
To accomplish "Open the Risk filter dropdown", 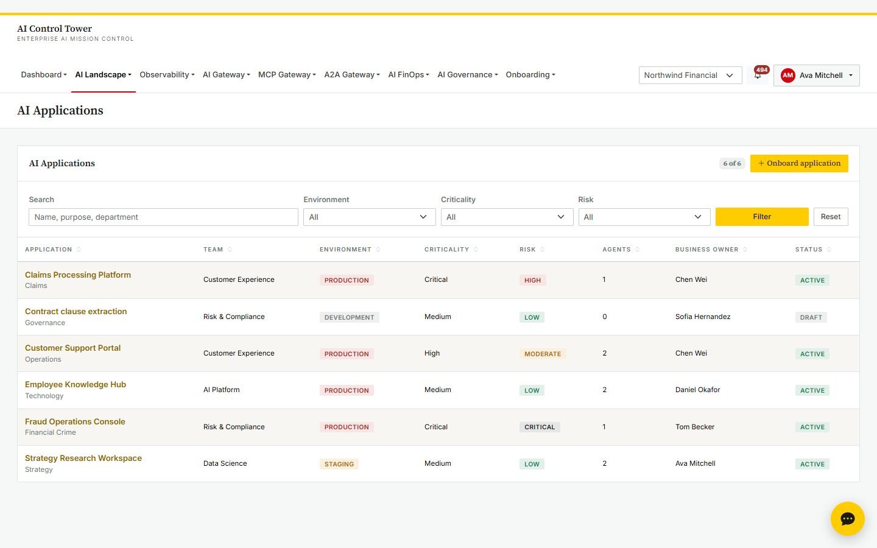I will point(644,217).
